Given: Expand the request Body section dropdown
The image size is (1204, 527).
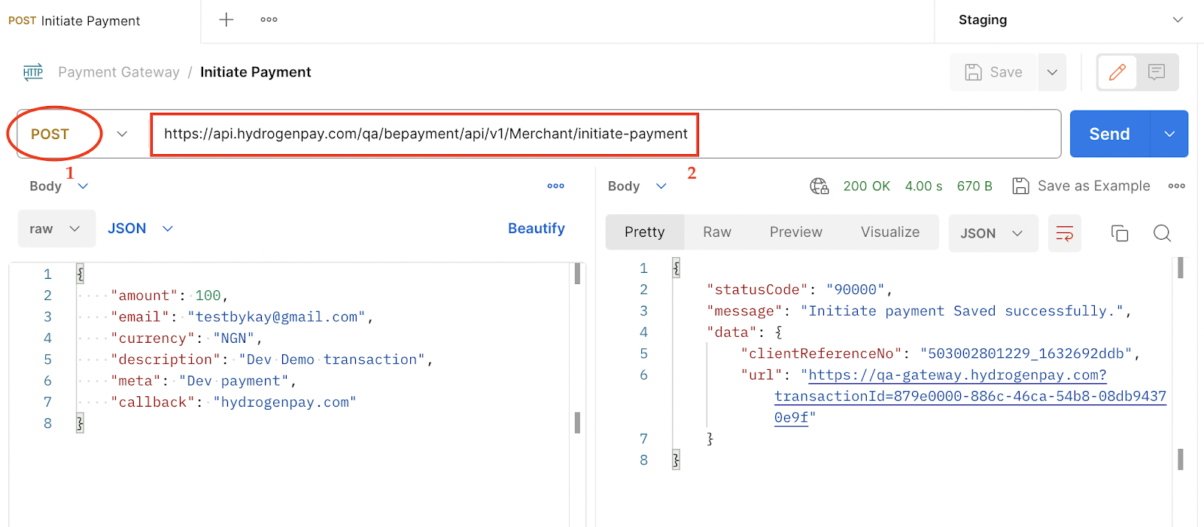Looking at the screenshot, I should tap(59, 186).
